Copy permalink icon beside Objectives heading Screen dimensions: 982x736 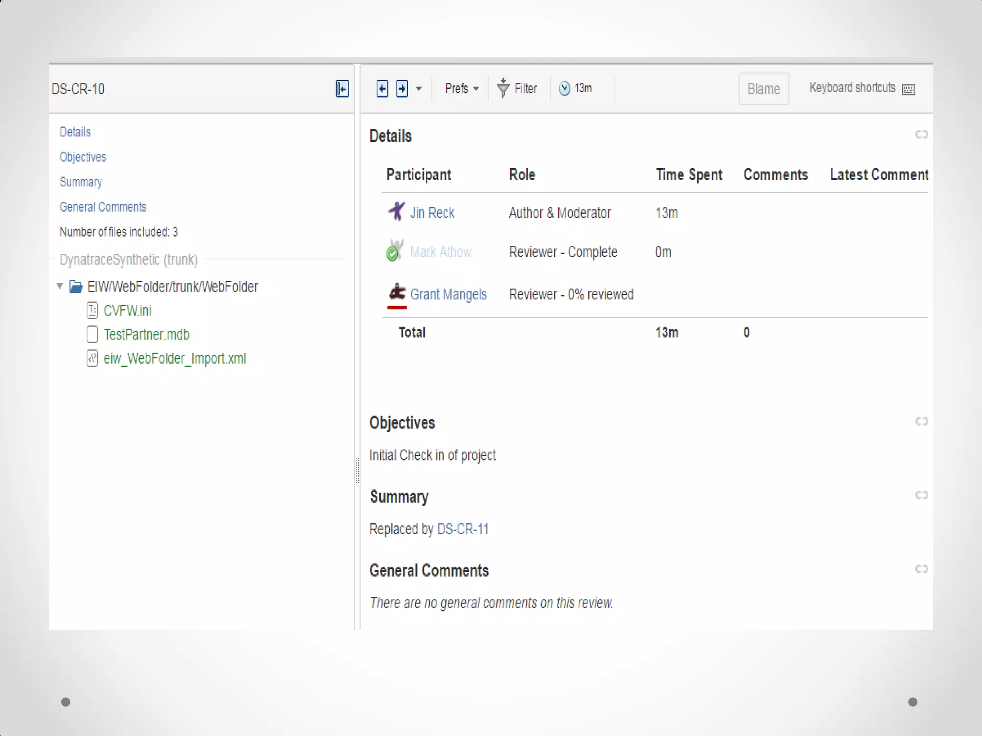pyautogui.click(x=921, y=422)
